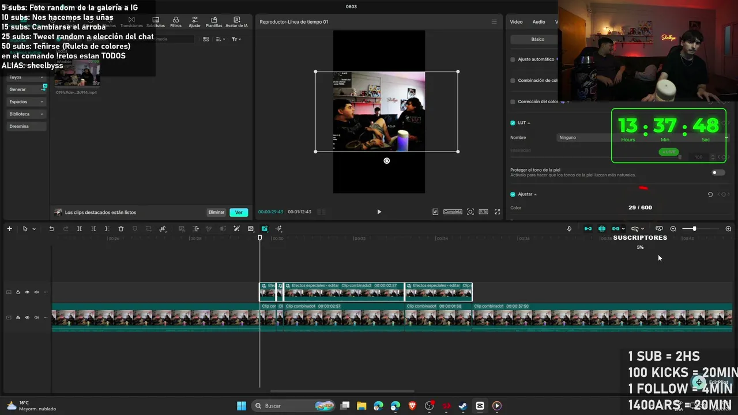The image size is (738, 415).
Task: Enter fullscreen preview mode
Action: [497, 212]
